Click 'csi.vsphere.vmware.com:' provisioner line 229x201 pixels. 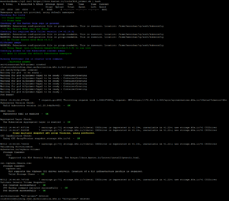pos(16,163)
